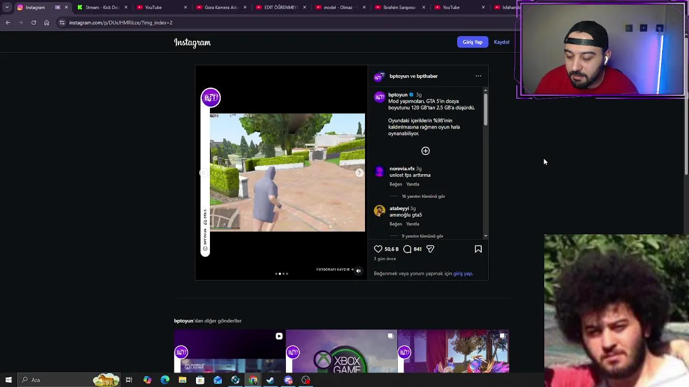Screen dimensions: 689x387
Task: Open Windows Start menu
Action: point(8,380)
